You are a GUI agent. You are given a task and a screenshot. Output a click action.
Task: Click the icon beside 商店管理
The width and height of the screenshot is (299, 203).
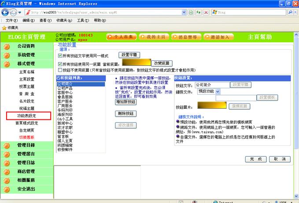click(7, 171)
